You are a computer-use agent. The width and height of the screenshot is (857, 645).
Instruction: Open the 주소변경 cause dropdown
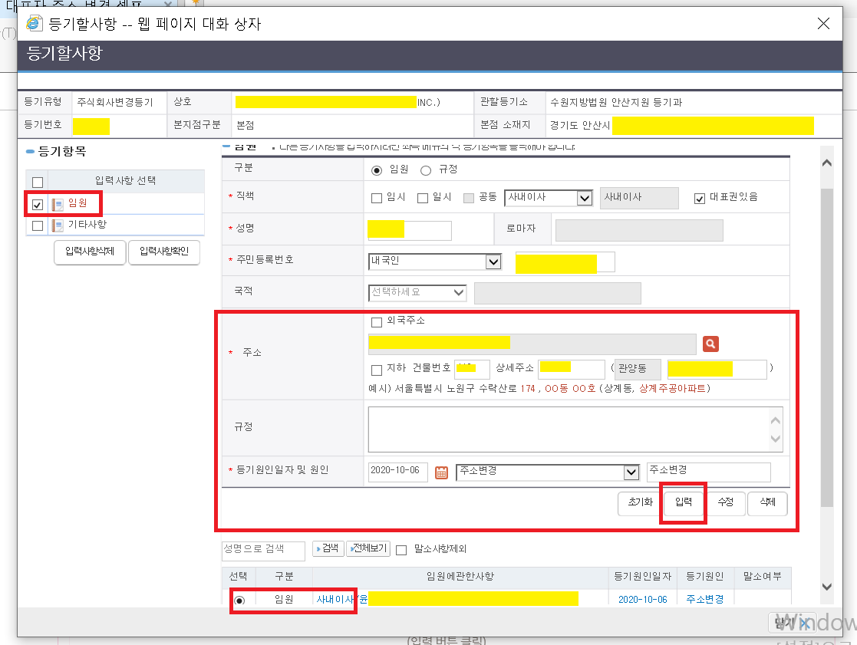click(x=632, y=472)
